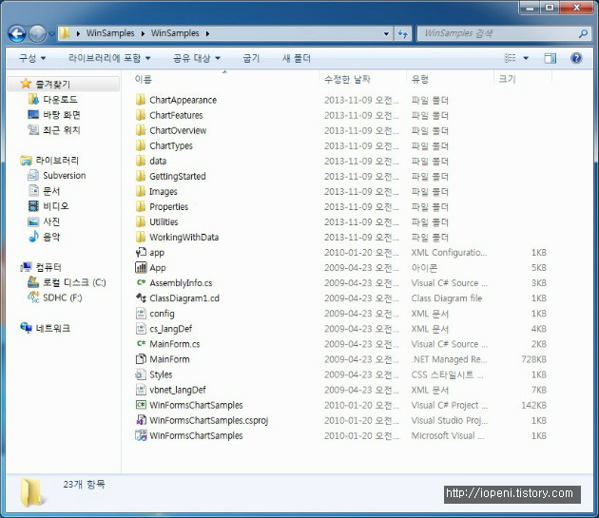Open the SDHC (F:) drive
The height and width of the screenshot is (518, 599).
click(62, 297)
